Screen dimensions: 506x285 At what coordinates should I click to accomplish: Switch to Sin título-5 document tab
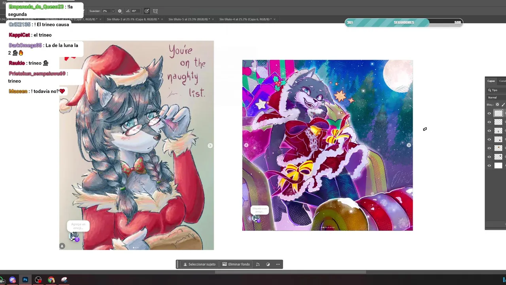(189, 19)
